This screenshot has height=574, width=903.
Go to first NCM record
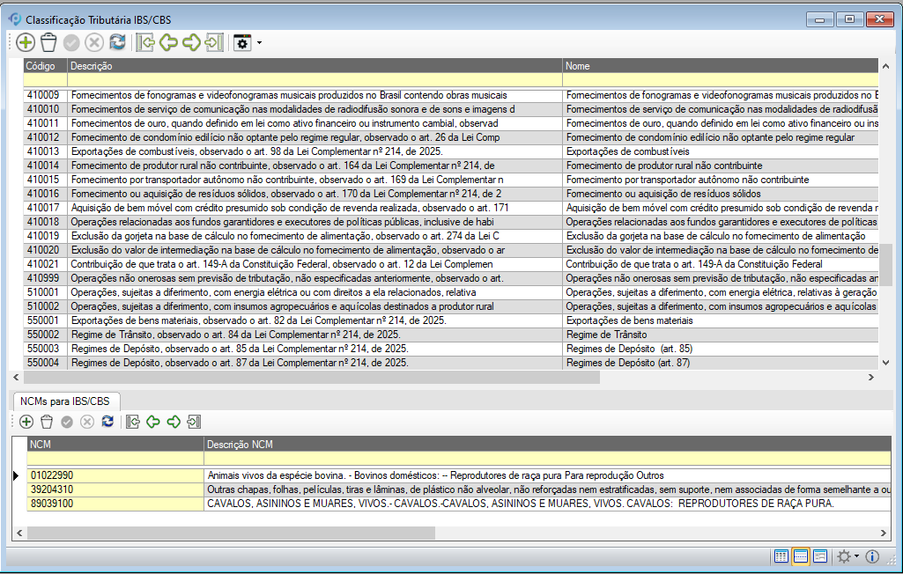pos(132,422)
